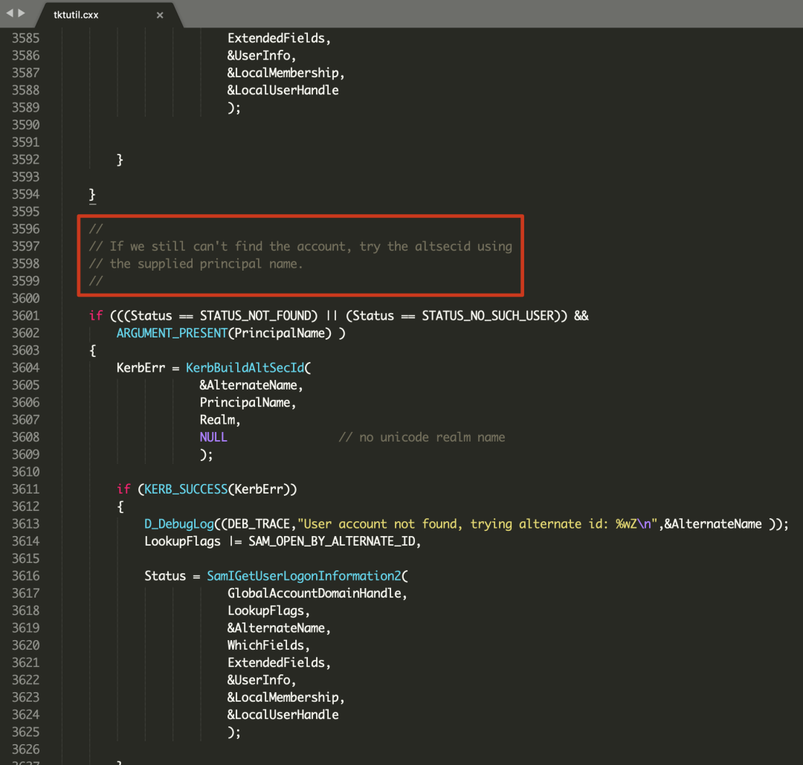Click &LocalUserHandle argument on line 3624

click(283, 714)
